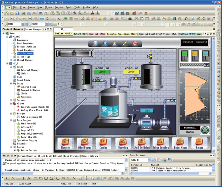Click the Radar Chart navigation button
The width and height of the screenshot is (222, 187).
(x=181, y=143)
